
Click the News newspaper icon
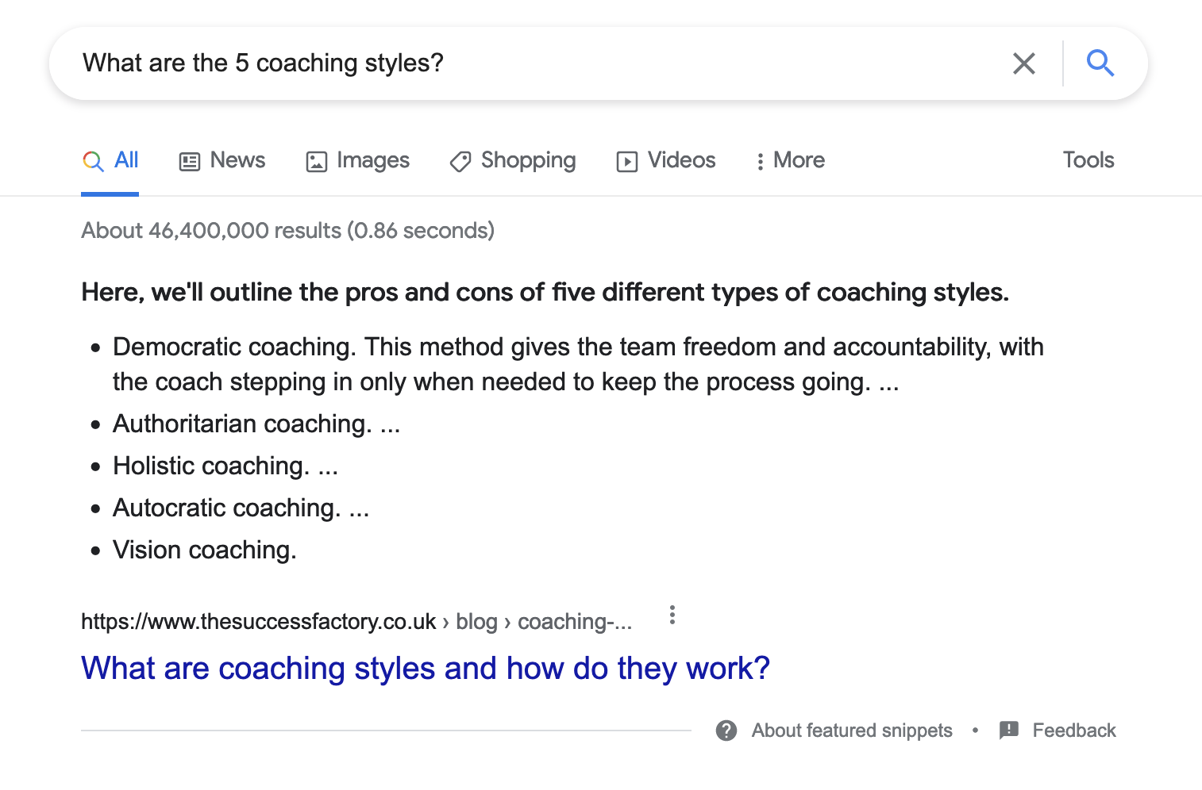click(190, 162)
